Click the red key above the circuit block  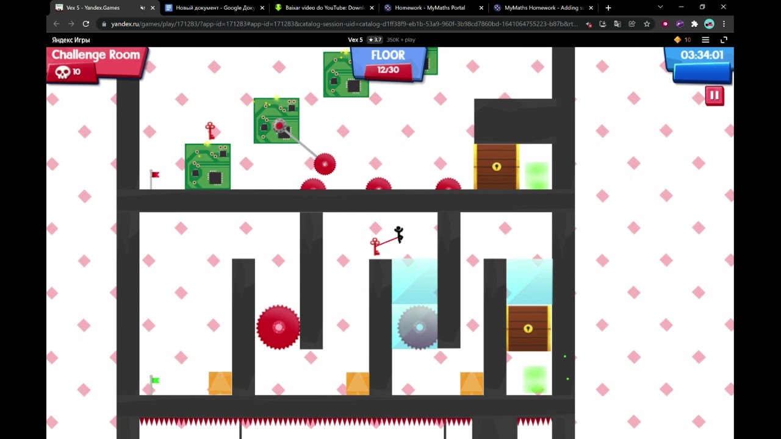pos(211,130)
